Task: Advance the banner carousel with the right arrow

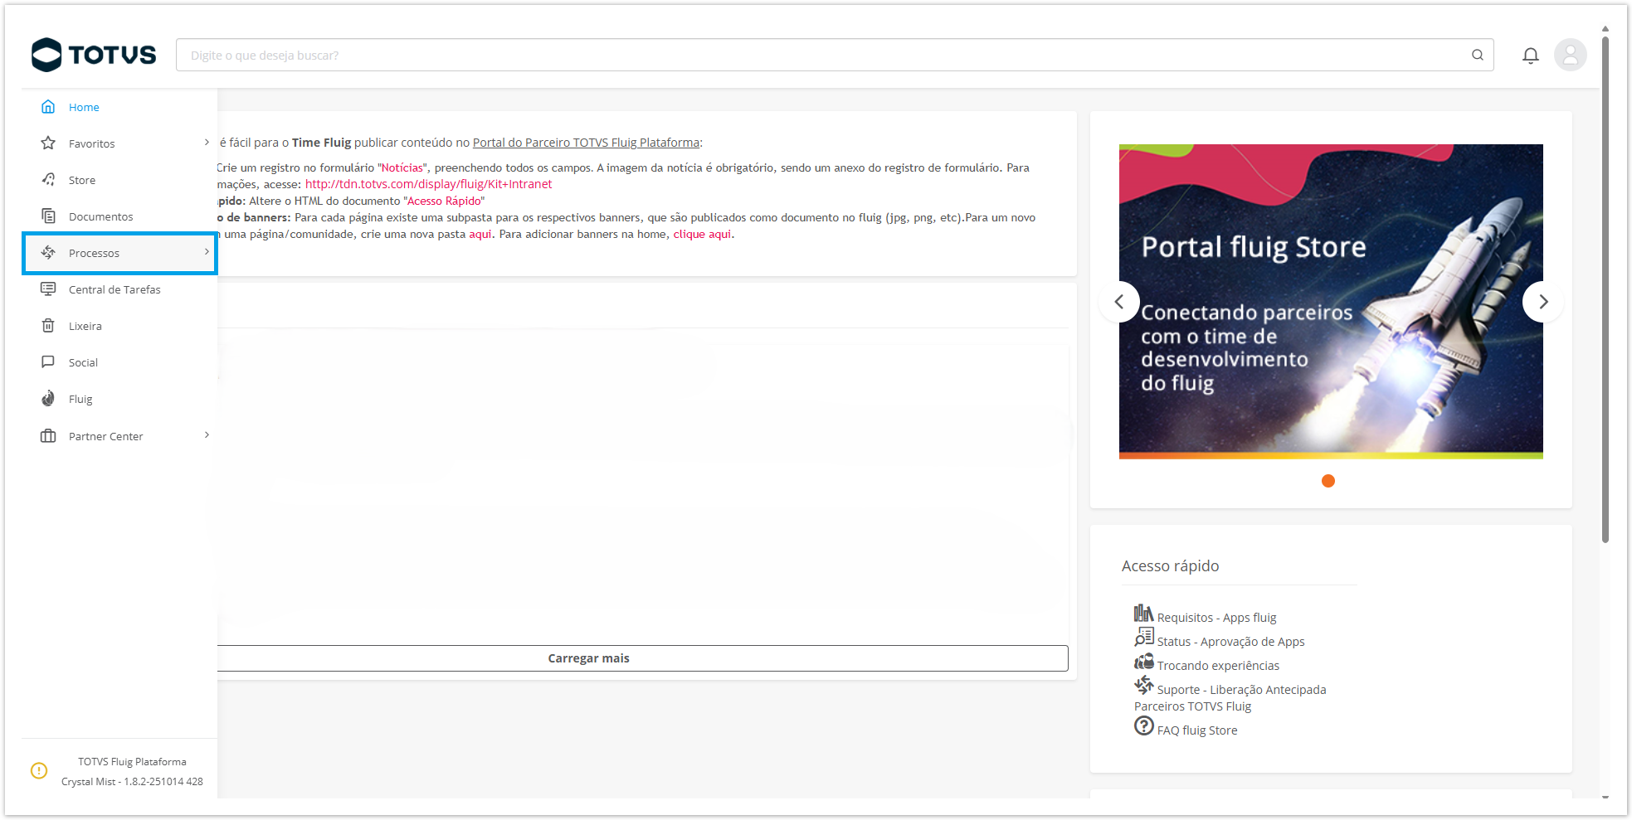Action: tap(1543, 302)
